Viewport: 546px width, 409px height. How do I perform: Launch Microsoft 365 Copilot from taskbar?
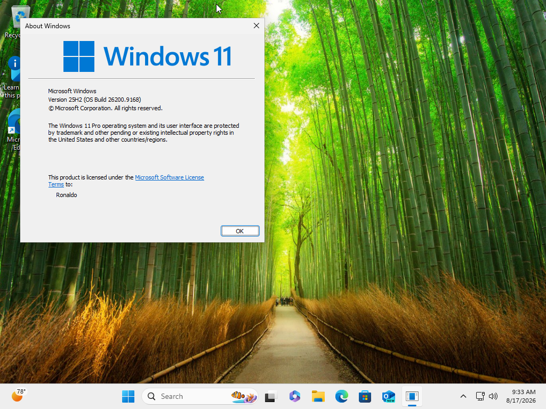(x=294, y=396)
